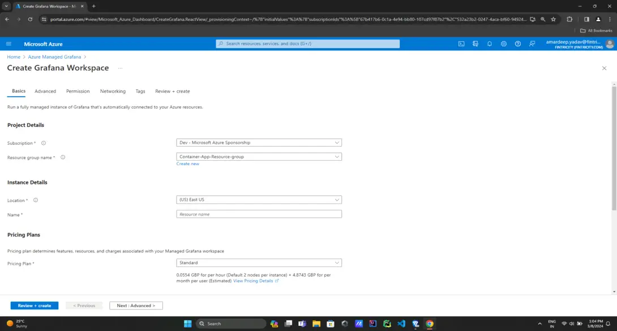Click the scroll down arrow of the form
This screenshot has width=617, height=331.
(614, 292)
